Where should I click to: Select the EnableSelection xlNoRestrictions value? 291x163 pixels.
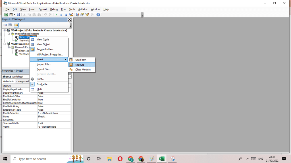(54, 113)
